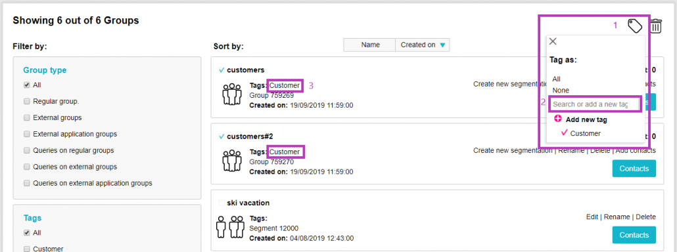Viewport: 677px width, 252px height.
Task: Click the customers#2 group people icon
Action: (x=232, y=161)
